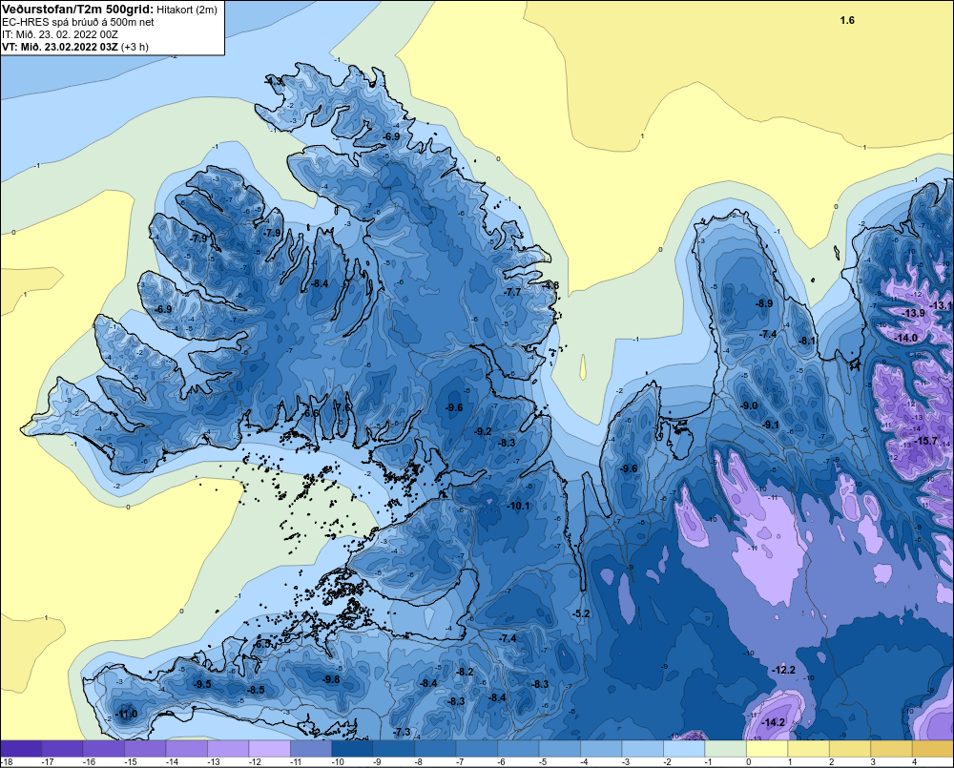The height and width of the screenshot is (768, 954).
Task: Click the 1.6 temperature value over the sea
Action: click(x=847, y=20)
